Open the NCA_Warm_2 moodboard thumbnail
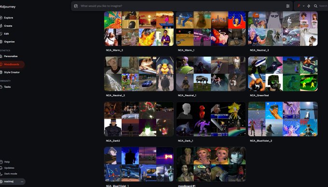Screen dimensions: 328x187 coord(139,28)
